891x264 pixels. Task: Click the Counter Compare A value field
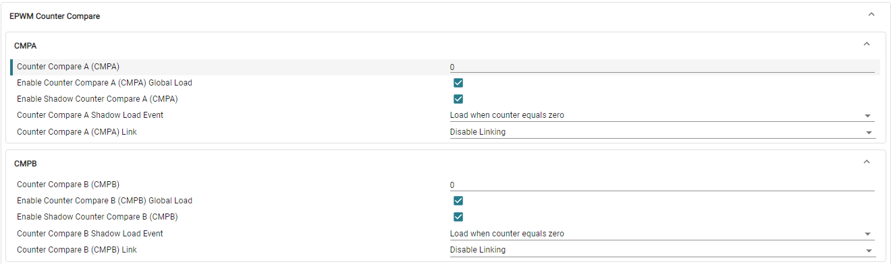[x=662, y=67]
